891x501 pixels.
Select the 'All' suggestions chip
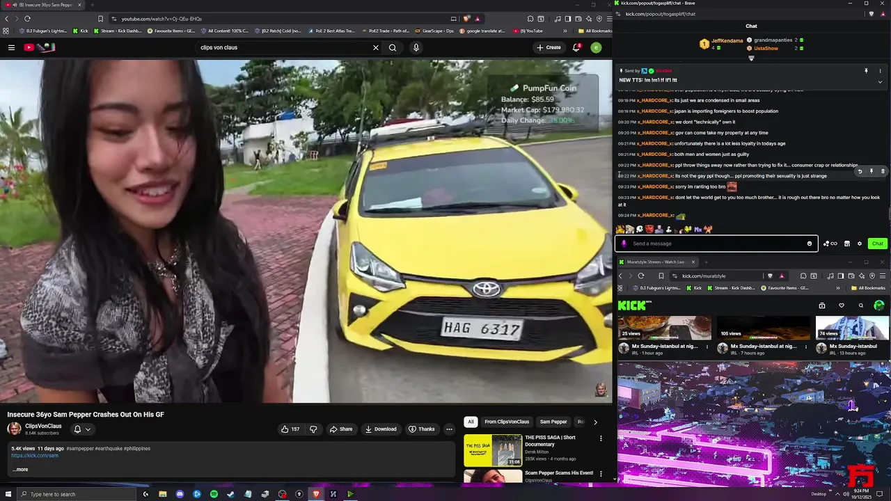point(471,422)
